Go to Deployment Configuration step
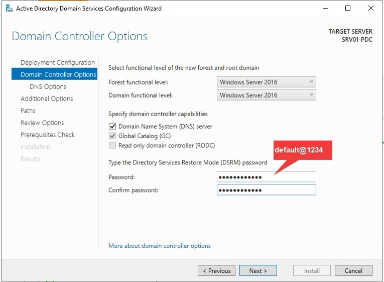The height and width of the screenshot is (282, 384). (x=57, y=62)
